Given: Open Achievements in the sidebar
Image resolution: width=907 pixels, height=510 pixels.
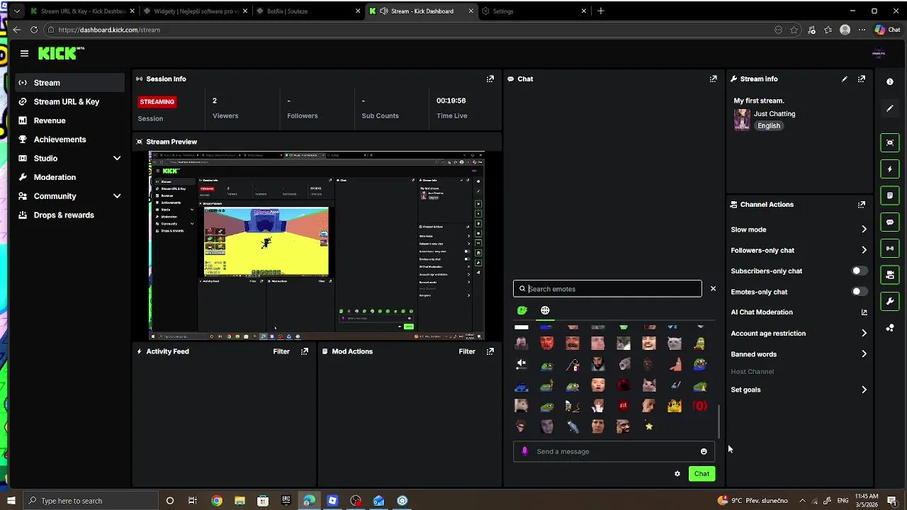Looking at the screenshot, I should [60, 140].
